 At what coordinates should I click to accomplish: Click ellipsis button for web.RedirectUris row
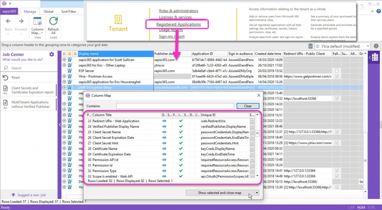(252, 121)
